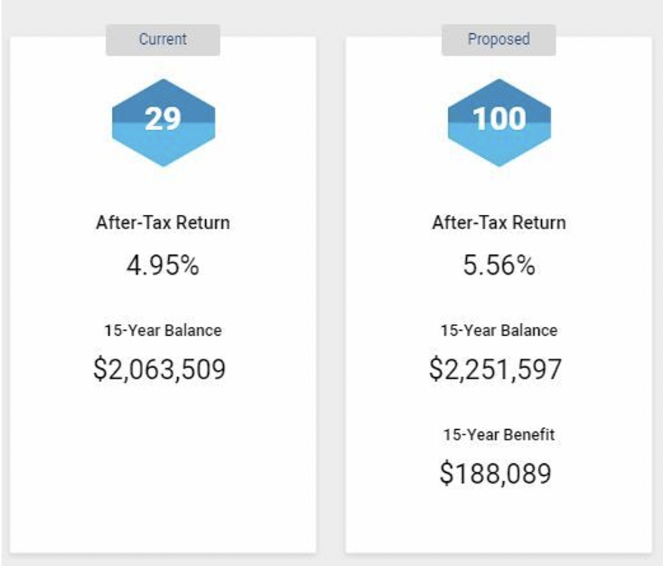Select the $2,063,509 balance amount

tap(160, 369)
